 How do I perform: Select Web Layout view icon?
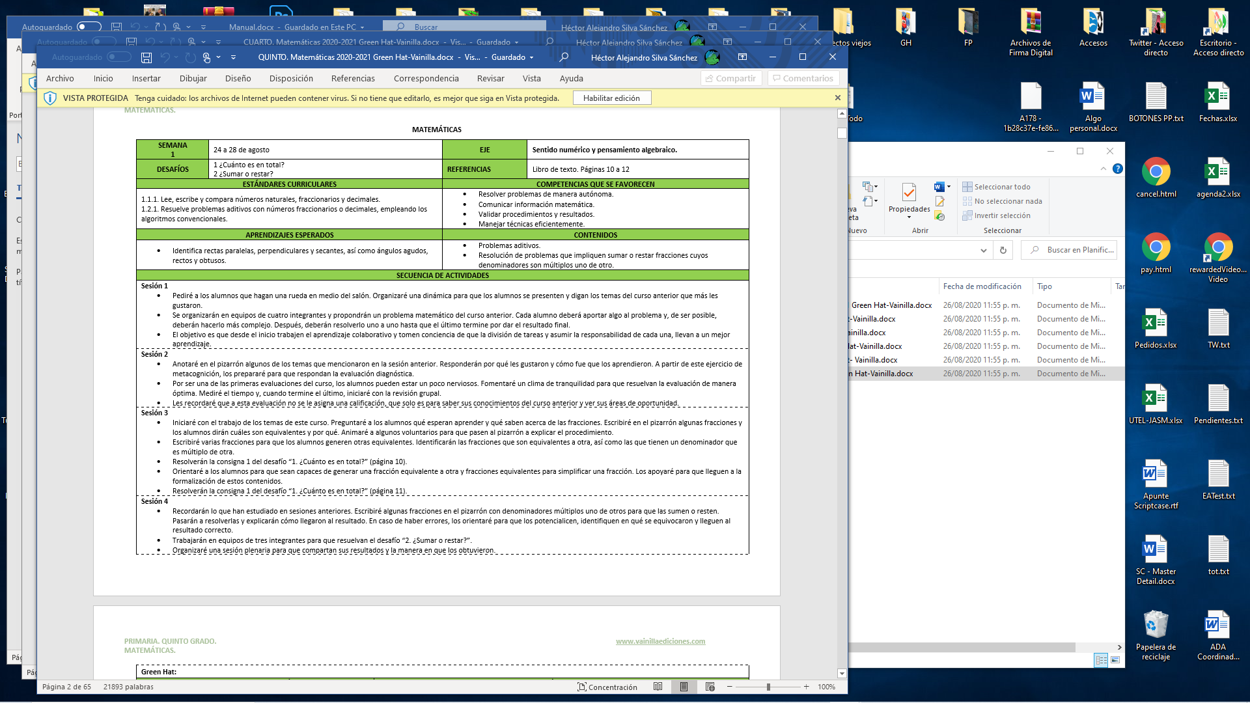point(710,687)
